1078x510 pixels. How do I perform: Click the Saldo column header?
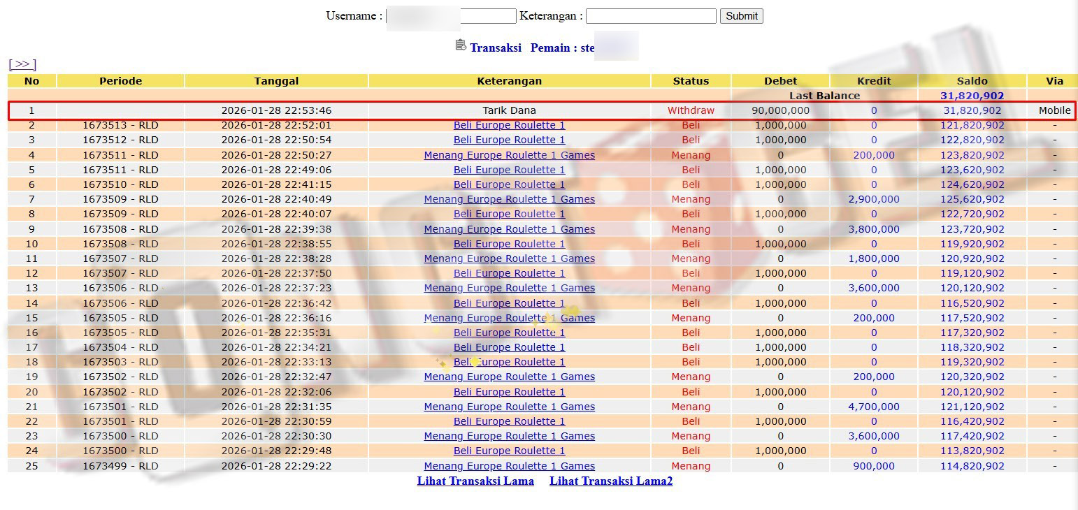(972, 81)
